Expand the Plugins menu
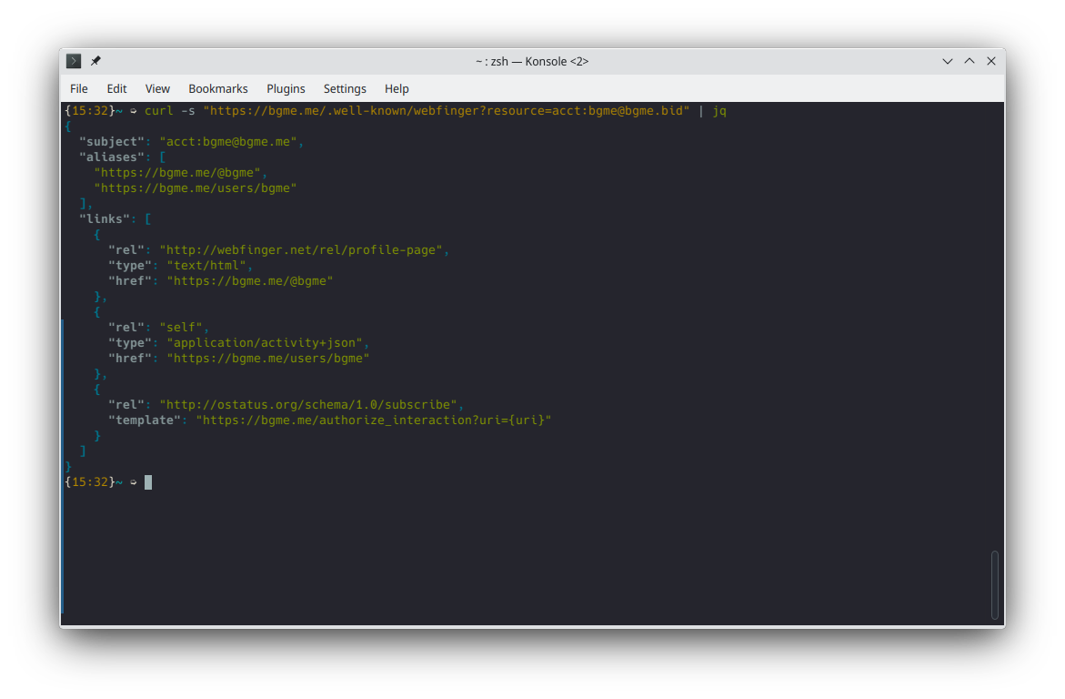This screenshot has height=699, width=1065. tap(286, 88)
